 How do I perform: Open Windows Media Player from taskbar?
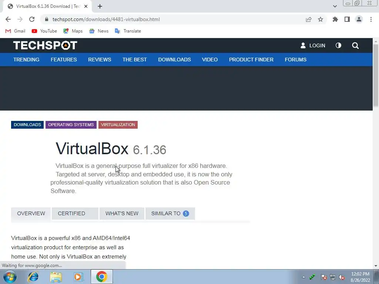click(x=78, y=277)
